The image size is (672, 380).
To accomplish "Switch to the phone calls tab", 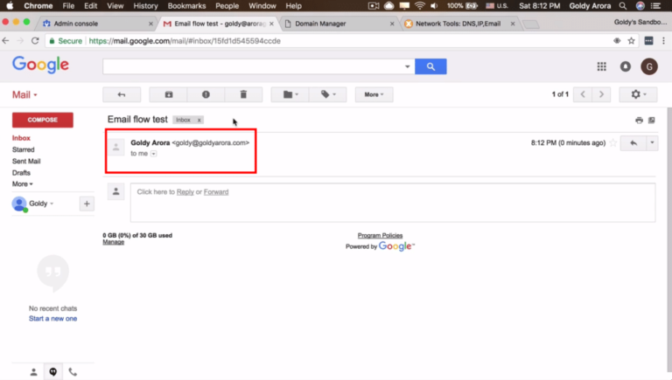I will (x=73, y=372).
